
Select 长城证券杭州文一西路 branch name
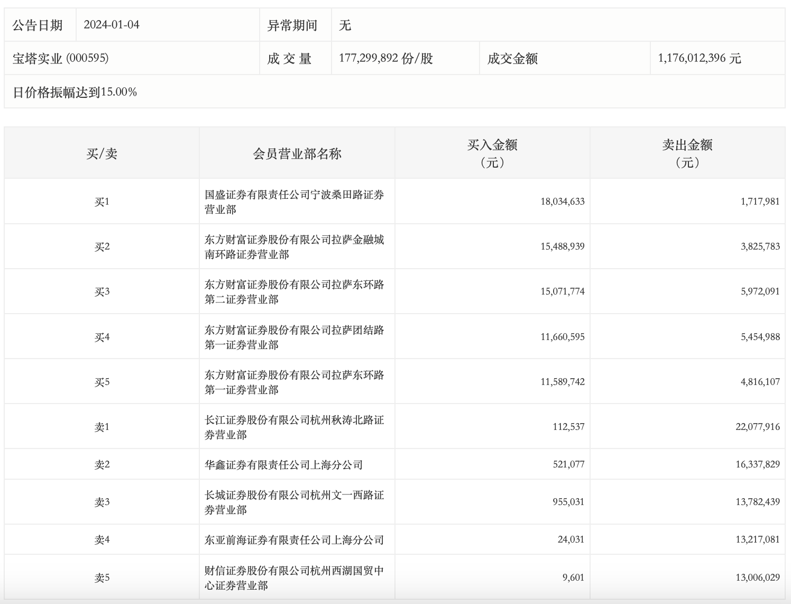[x=294, y=502]
